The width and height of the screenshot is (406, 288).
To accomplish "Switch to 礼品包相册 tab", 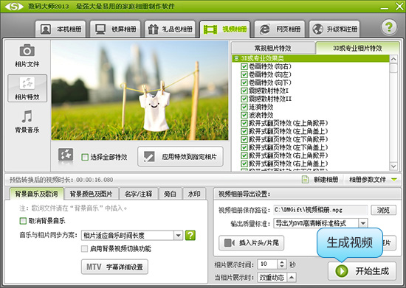I will tap(170, 29).
